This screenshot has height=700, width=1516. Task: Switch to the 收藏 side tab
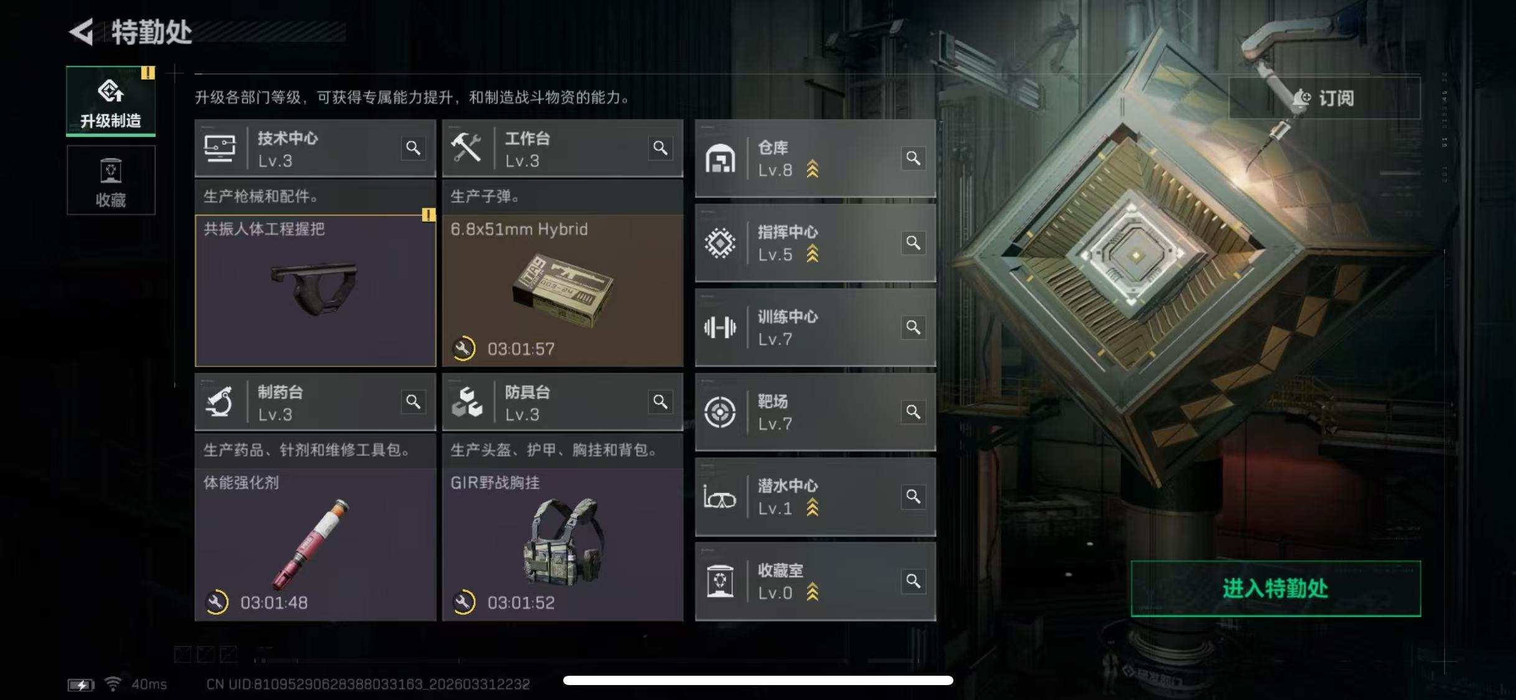click(111, 180)
